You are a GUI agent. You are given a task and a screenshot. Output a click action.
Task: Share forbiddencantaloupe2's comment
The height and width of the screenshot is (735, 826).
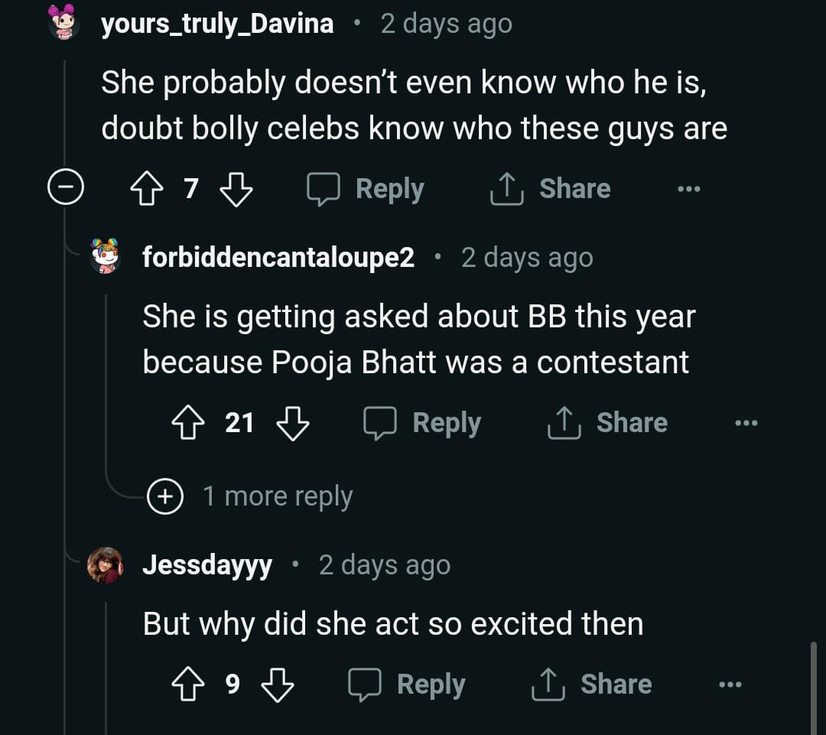(608, 423)
